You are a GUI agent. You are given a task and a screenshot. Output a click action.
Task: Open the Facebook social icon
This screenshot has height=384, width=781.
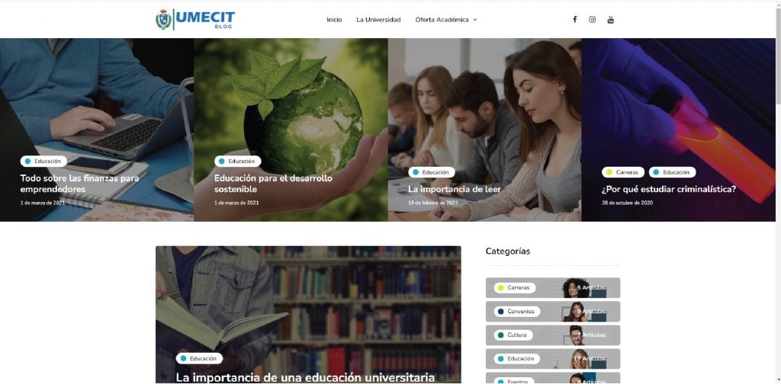pyautogui.click(x=574, y=19)
